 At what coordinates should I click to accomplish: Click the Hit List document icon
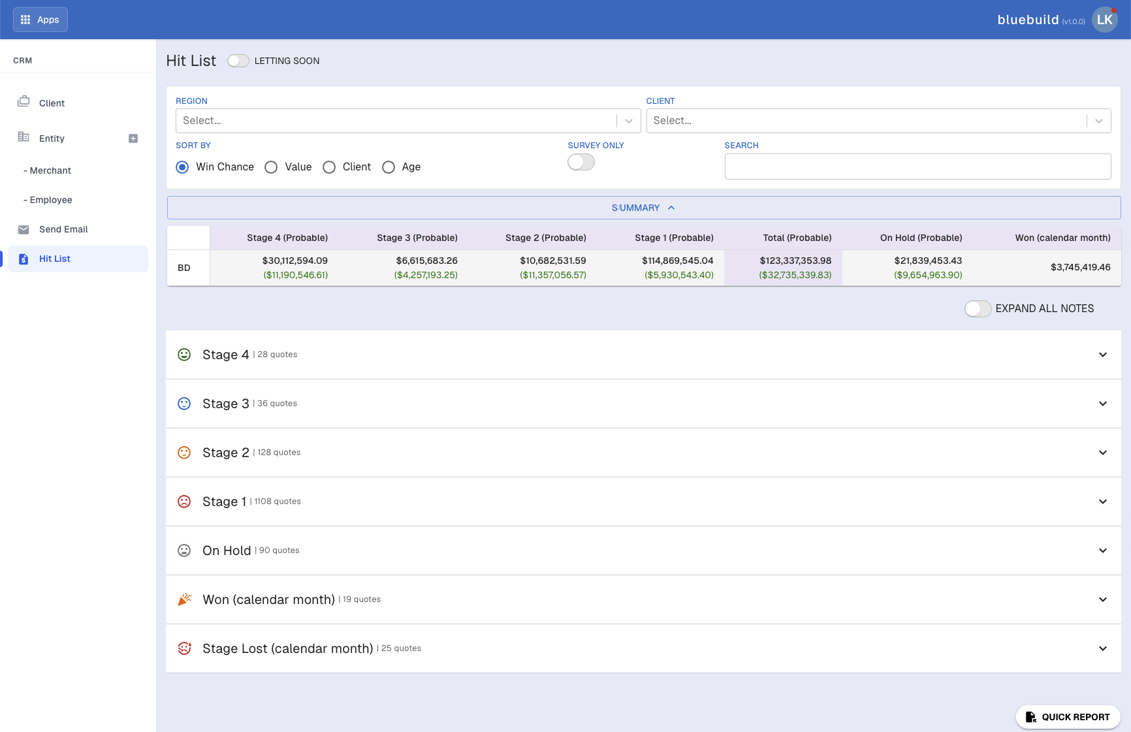click(x=24, y=259)
